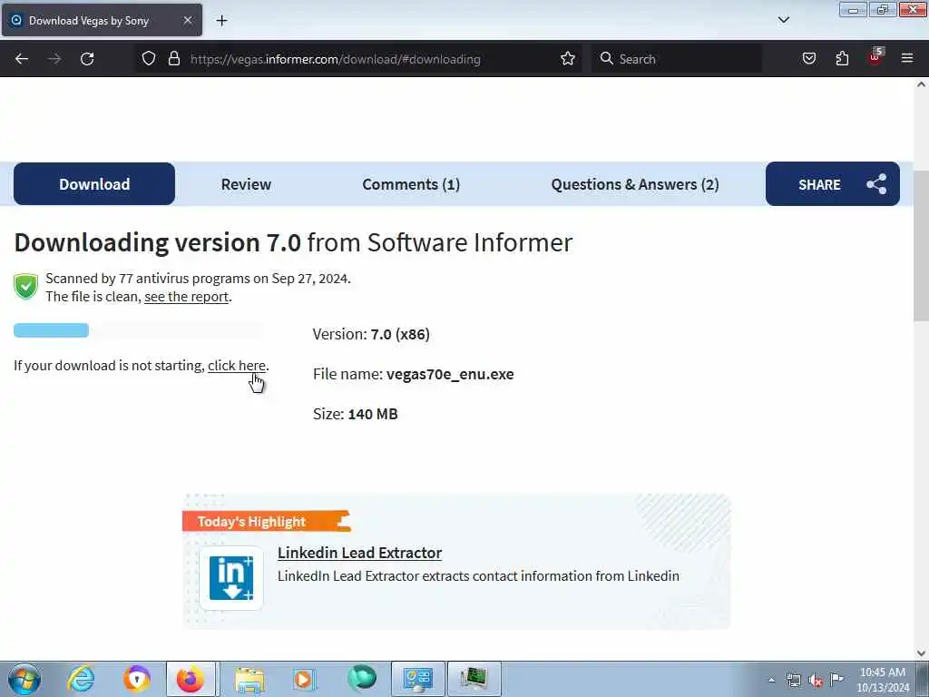Click the LinkedIn Lead Extractor app icon
Viewport: 929px width, 697px height.
point(231,578)
